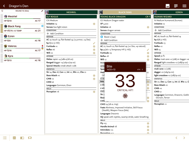Roll Black Fang's Reflex save
Screen dimensions: 189x141
coord(148,56)
